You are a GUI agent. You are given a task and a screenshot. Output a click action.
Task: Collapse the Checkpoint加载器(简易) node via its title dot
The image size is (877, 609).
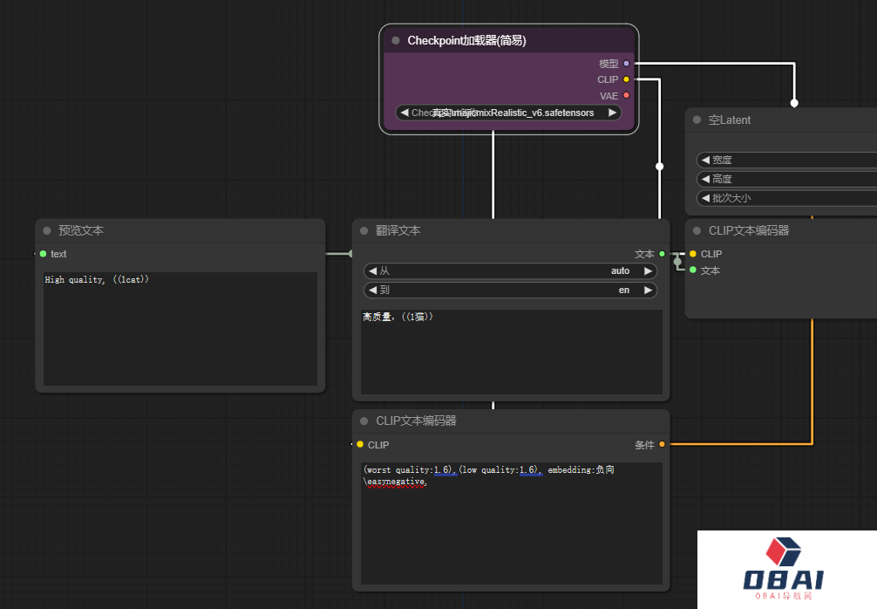click(x=396, y=40)
